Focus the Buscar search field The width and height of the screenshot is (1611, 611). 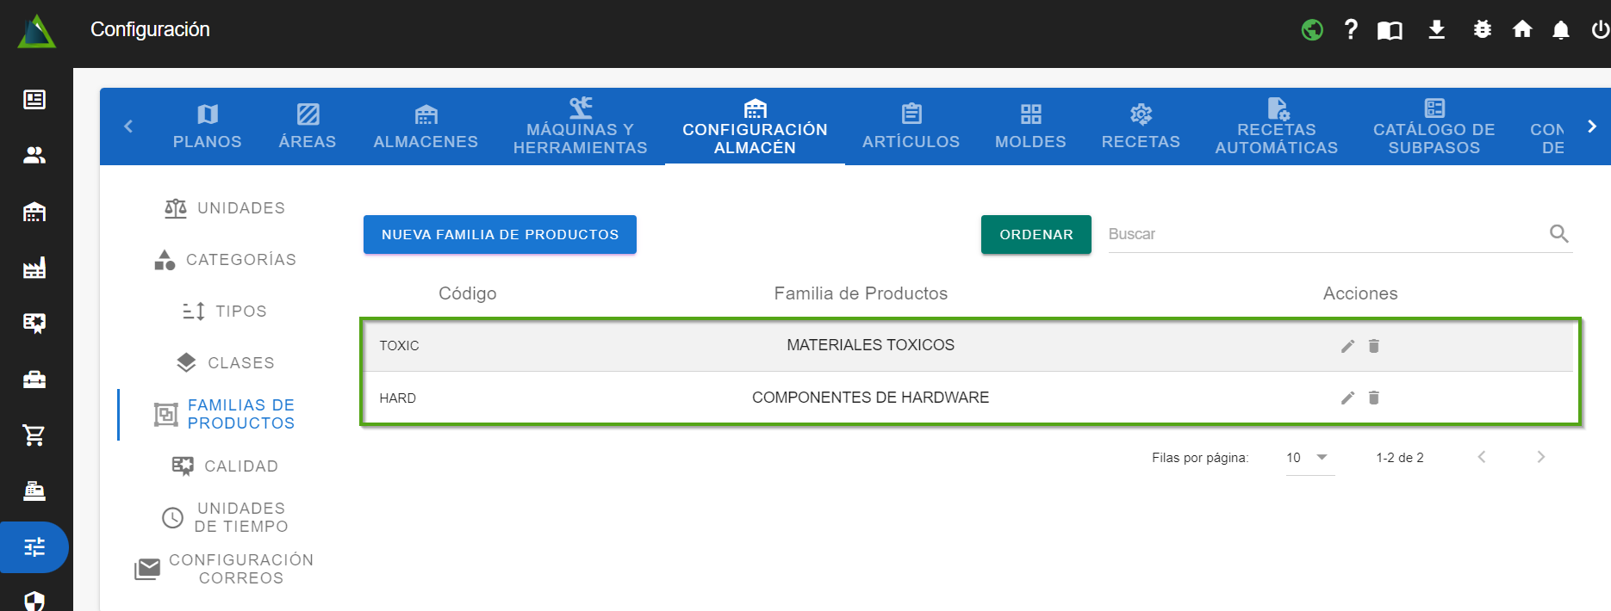[1327, 234]
